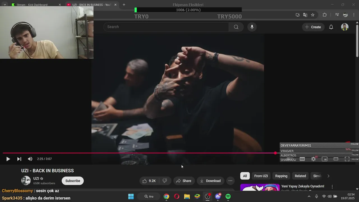Open the Chrome three-dot menu
This screenshot has height=202, width=359.
click(354, 15)
